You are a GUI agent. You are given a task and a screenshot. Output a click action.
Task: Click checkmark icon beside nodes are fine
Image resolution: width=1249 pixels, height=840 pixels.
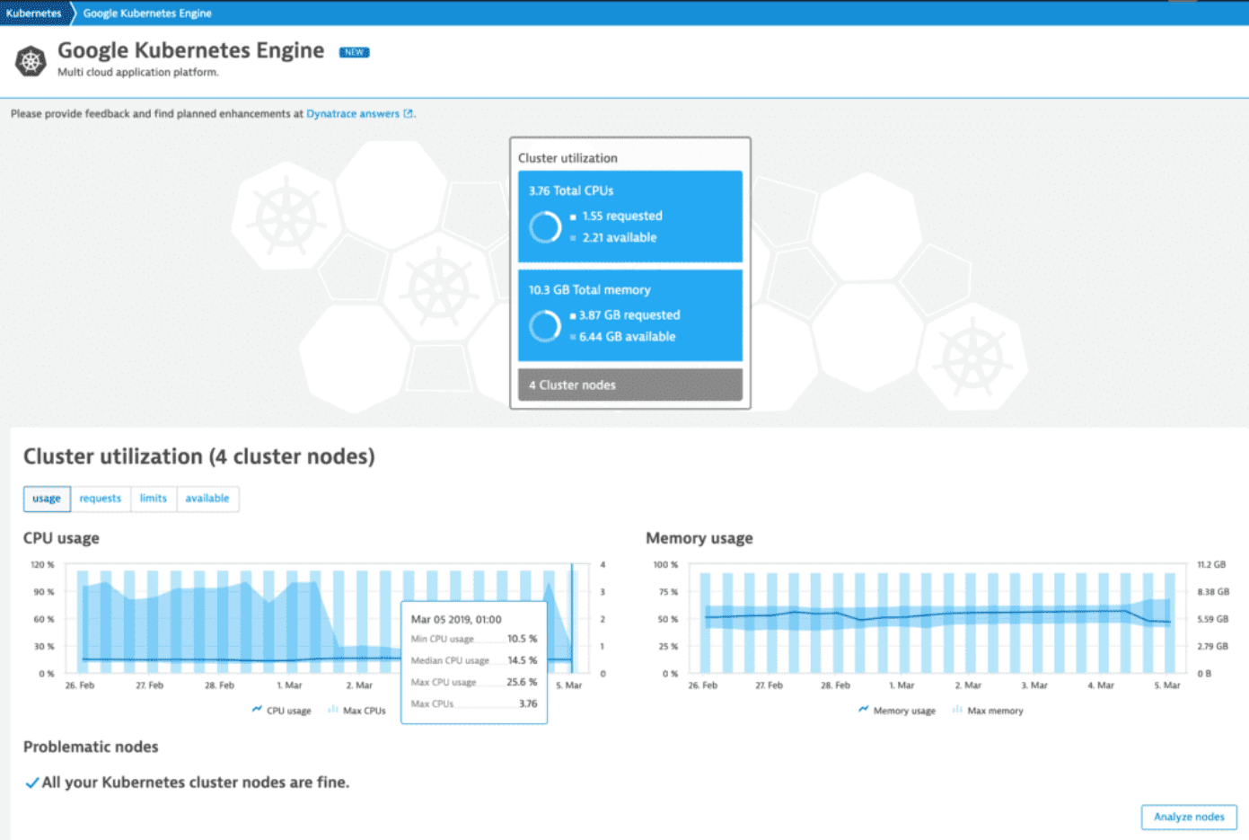pyautogui.click(x=31, y=783)
